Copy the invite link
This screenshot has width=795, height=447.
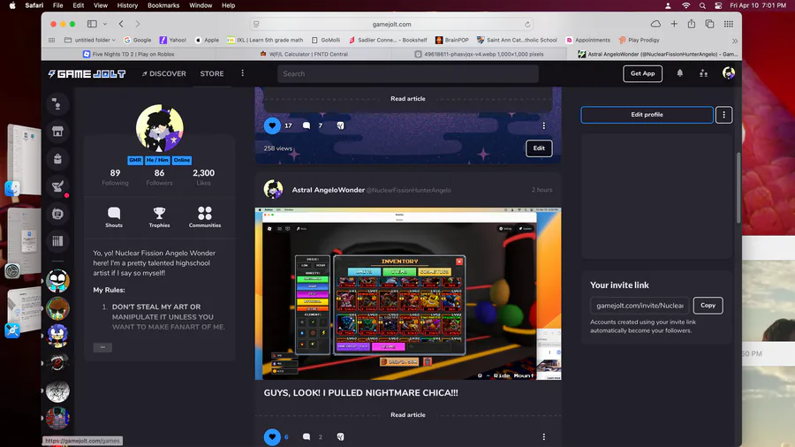pos(708,306)
